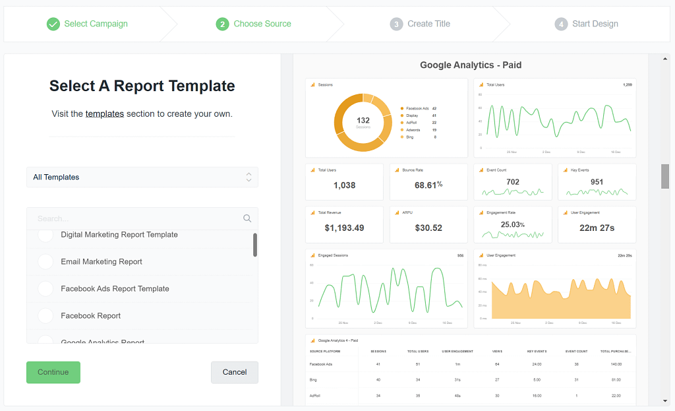Click the Engagement Rate value 25.03%
This screenshot has width=675, height=411.
513,225
